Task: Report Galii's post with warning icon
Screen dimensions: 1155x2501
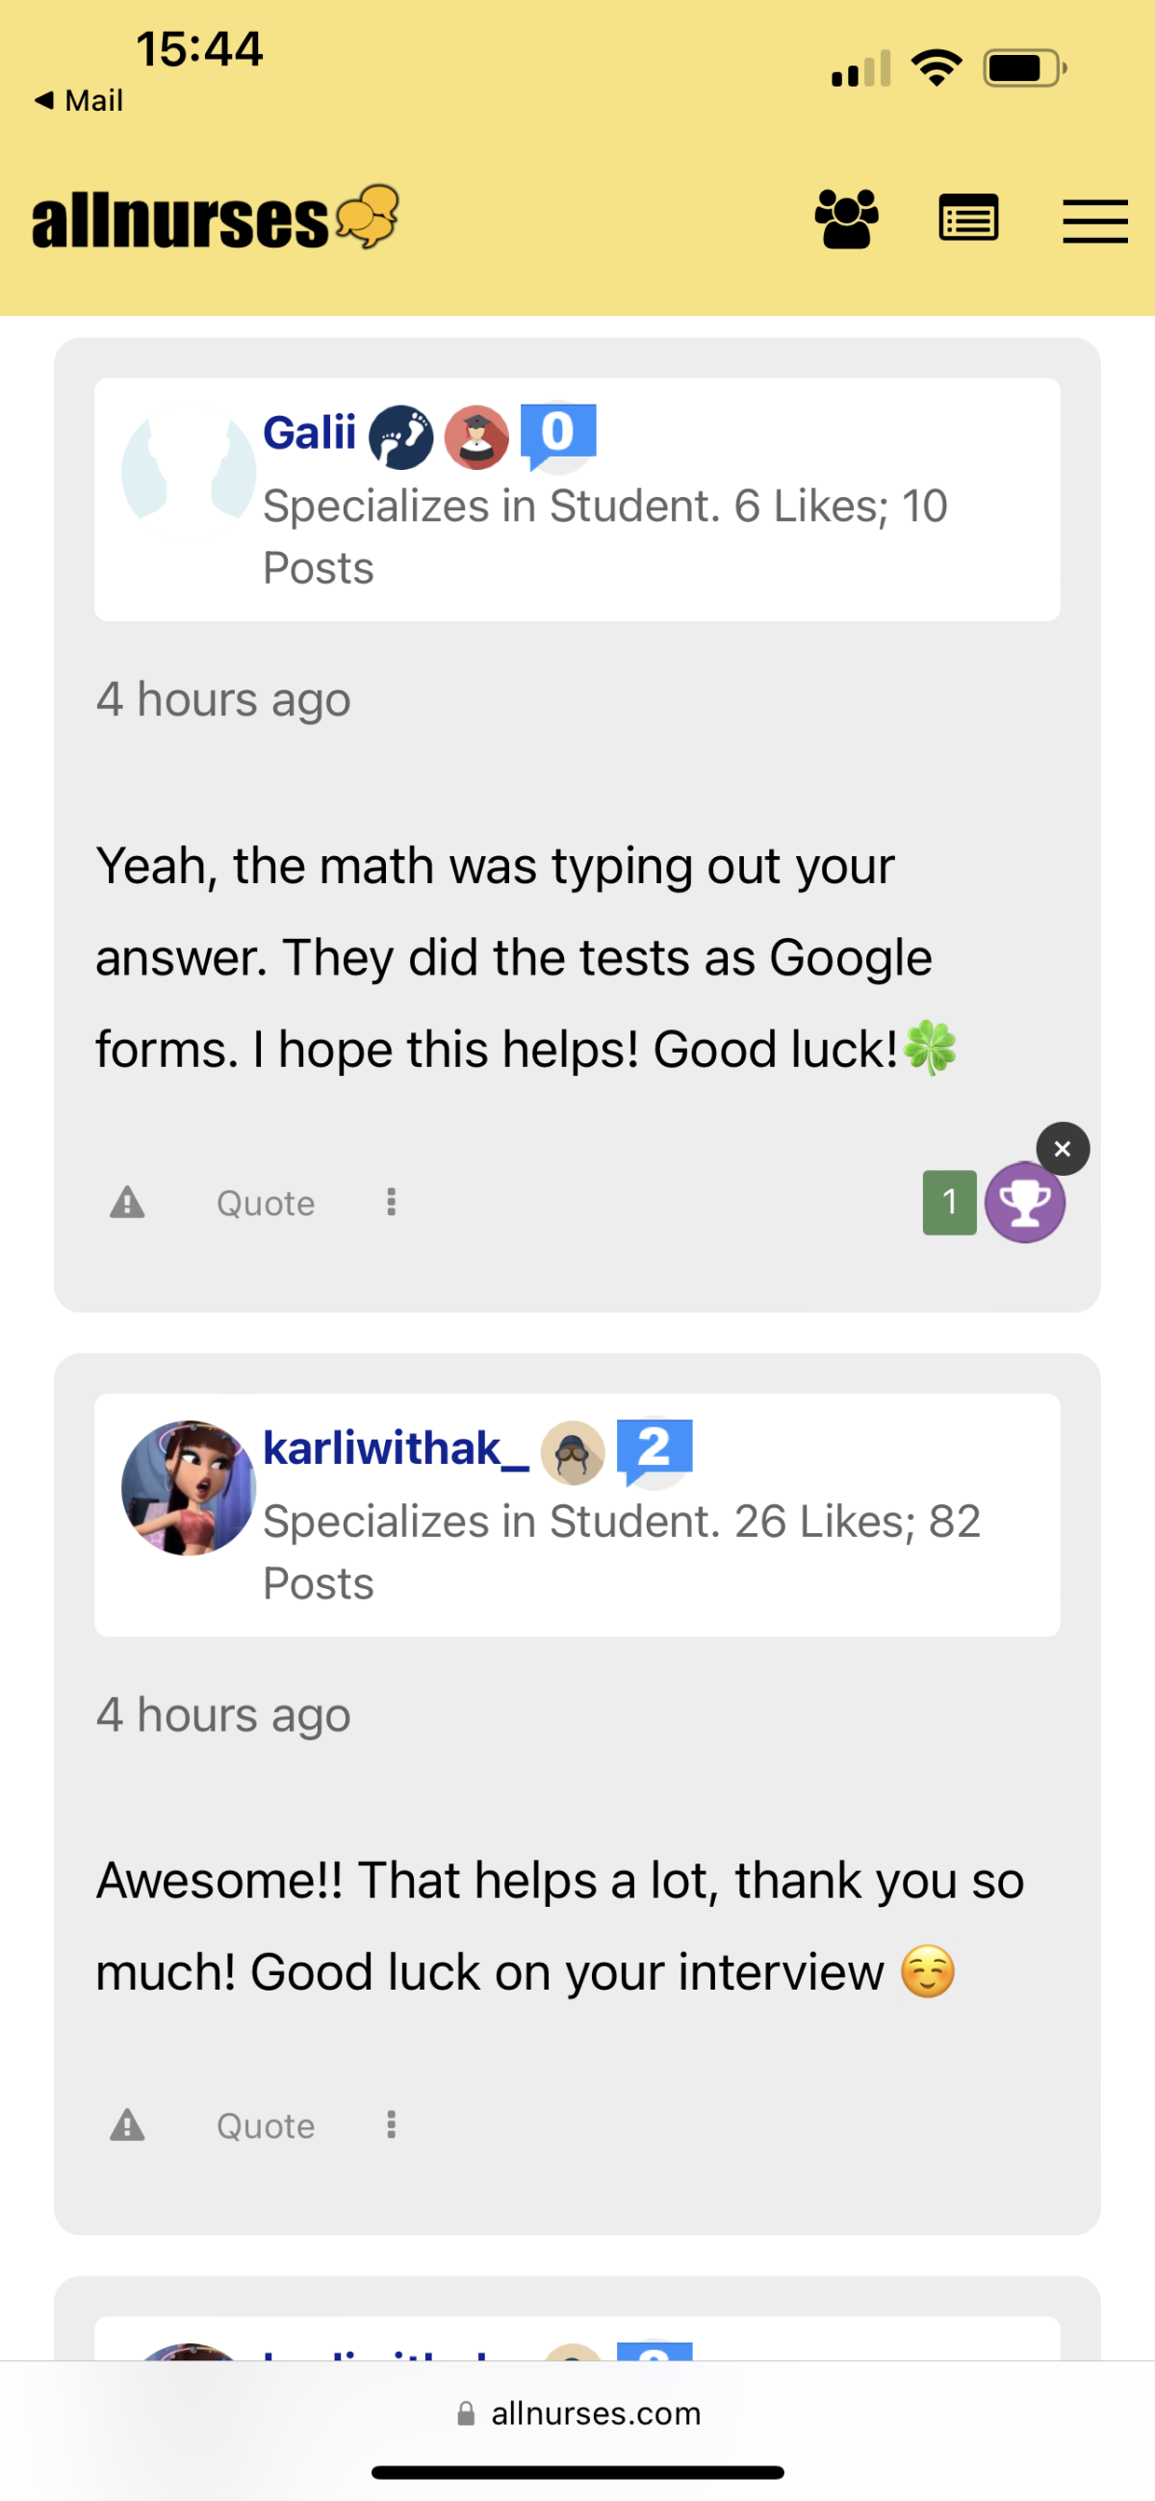Action: (x=127, y=1202)
